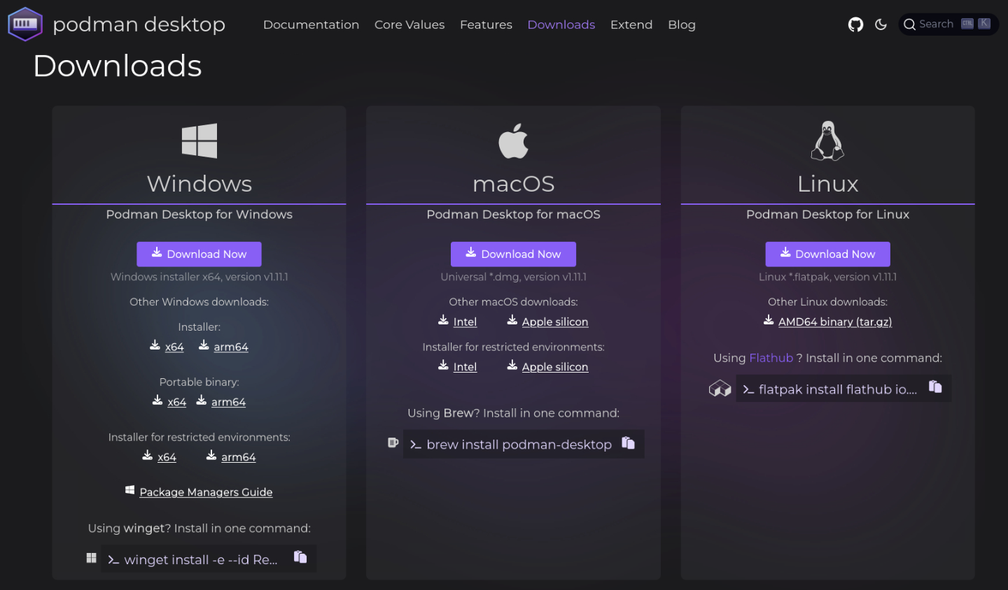The image size is (1008, 590).
Task: Open the Documentation menu item
Action: [x=311, y=24]
